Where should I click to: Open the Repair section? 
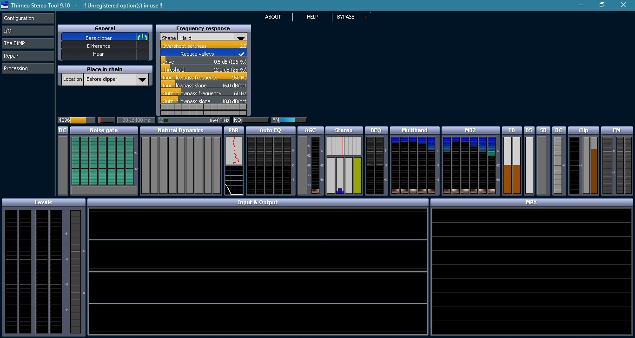tap(28, 56)
